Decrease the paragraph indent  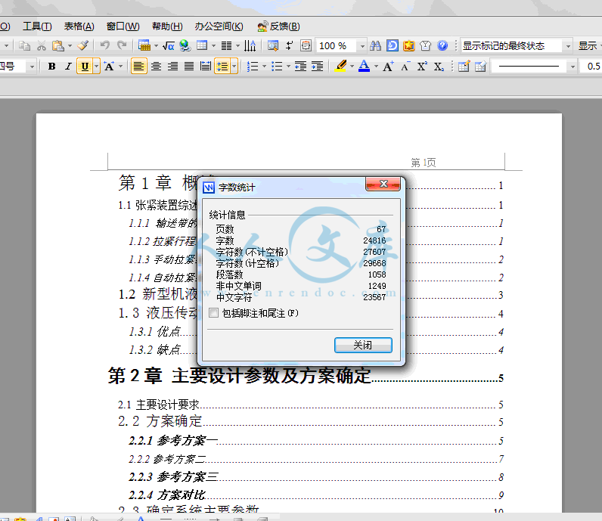pyautogui.click(x=300, y=67)
